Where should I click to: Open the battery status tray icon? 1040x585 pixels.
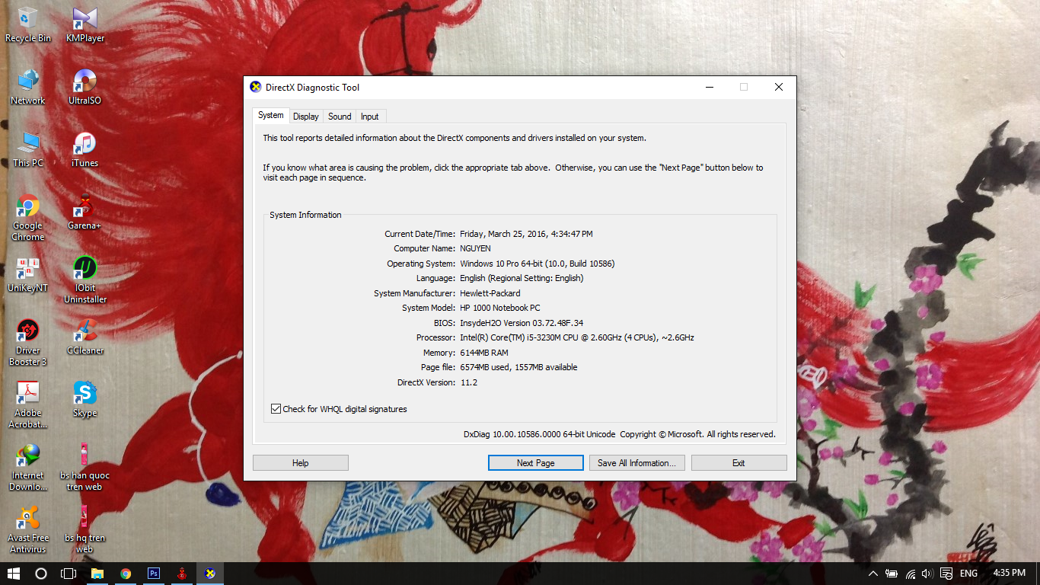coord(891,574)
